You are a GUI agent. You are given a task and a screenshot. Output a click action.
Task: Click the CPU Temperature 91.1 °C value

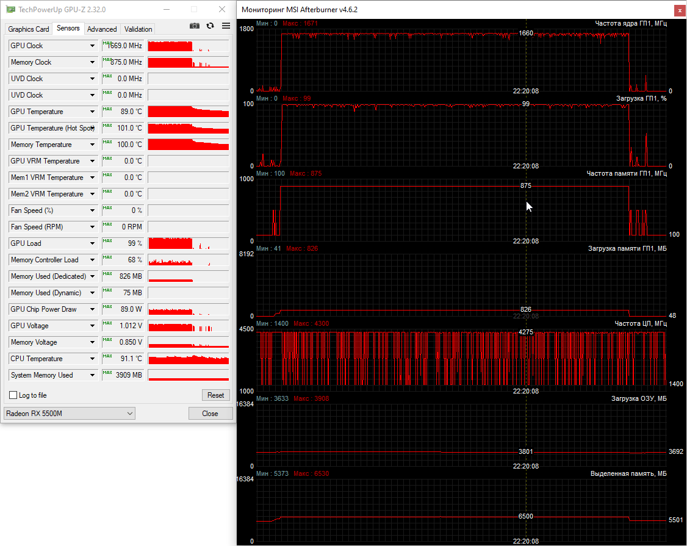(123, 359)
